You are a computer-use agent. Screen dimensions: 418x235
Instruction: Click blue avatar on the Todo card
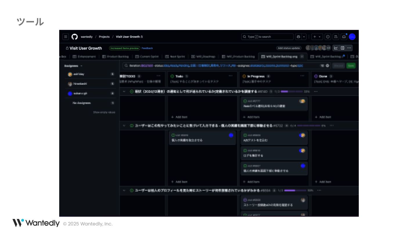[231, 135]
